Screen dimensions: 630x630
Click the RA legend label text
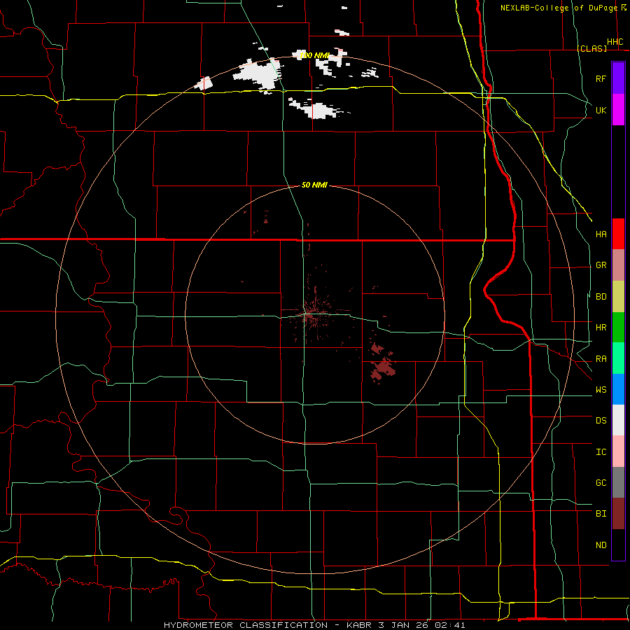(601, 359)
